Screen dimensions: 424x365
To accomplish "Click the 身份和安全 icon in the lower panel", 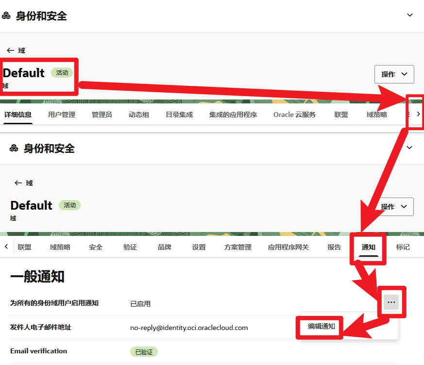I will coord(14,148).
